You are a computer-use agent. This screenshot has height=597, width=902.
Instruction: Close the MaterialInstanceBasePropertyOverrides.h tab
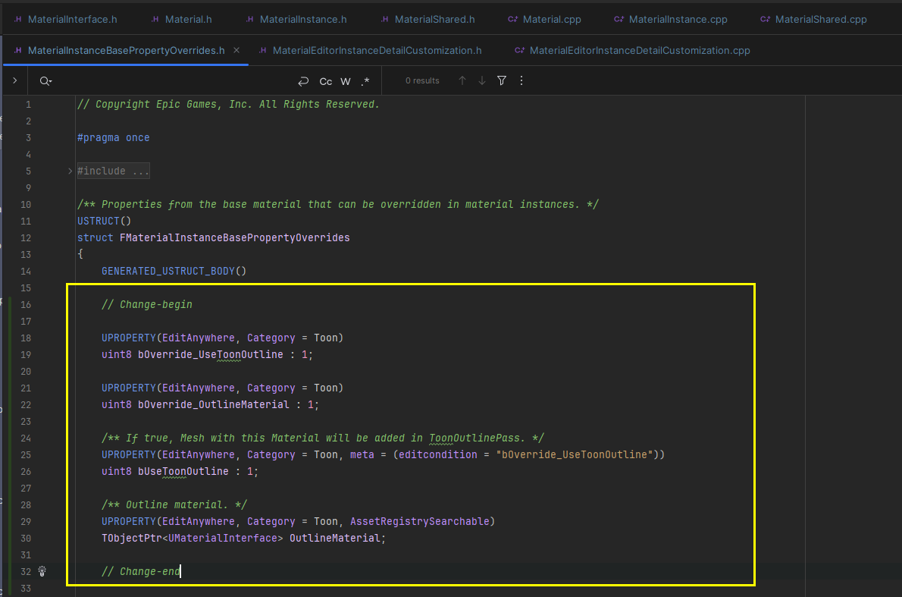coord(235,50)
